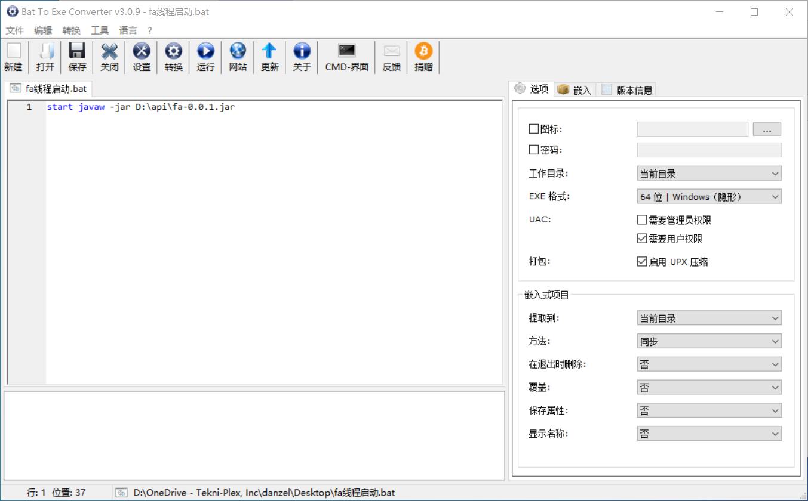This screenshot has width=808, height=501.
Task: Open the 方法 dropdown showing 同步
Action: (x=709, y=342)
